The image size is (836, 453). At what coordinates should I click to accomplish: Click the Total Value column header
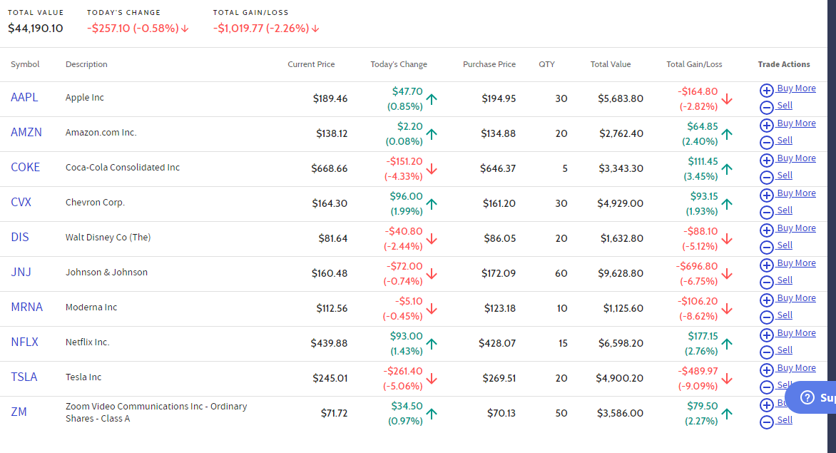tap(611, 64)
